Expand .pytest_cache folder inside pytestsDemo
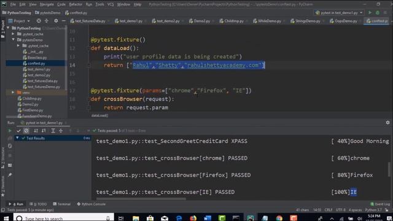Screen dimensions: 393x221 pos(18,45)
